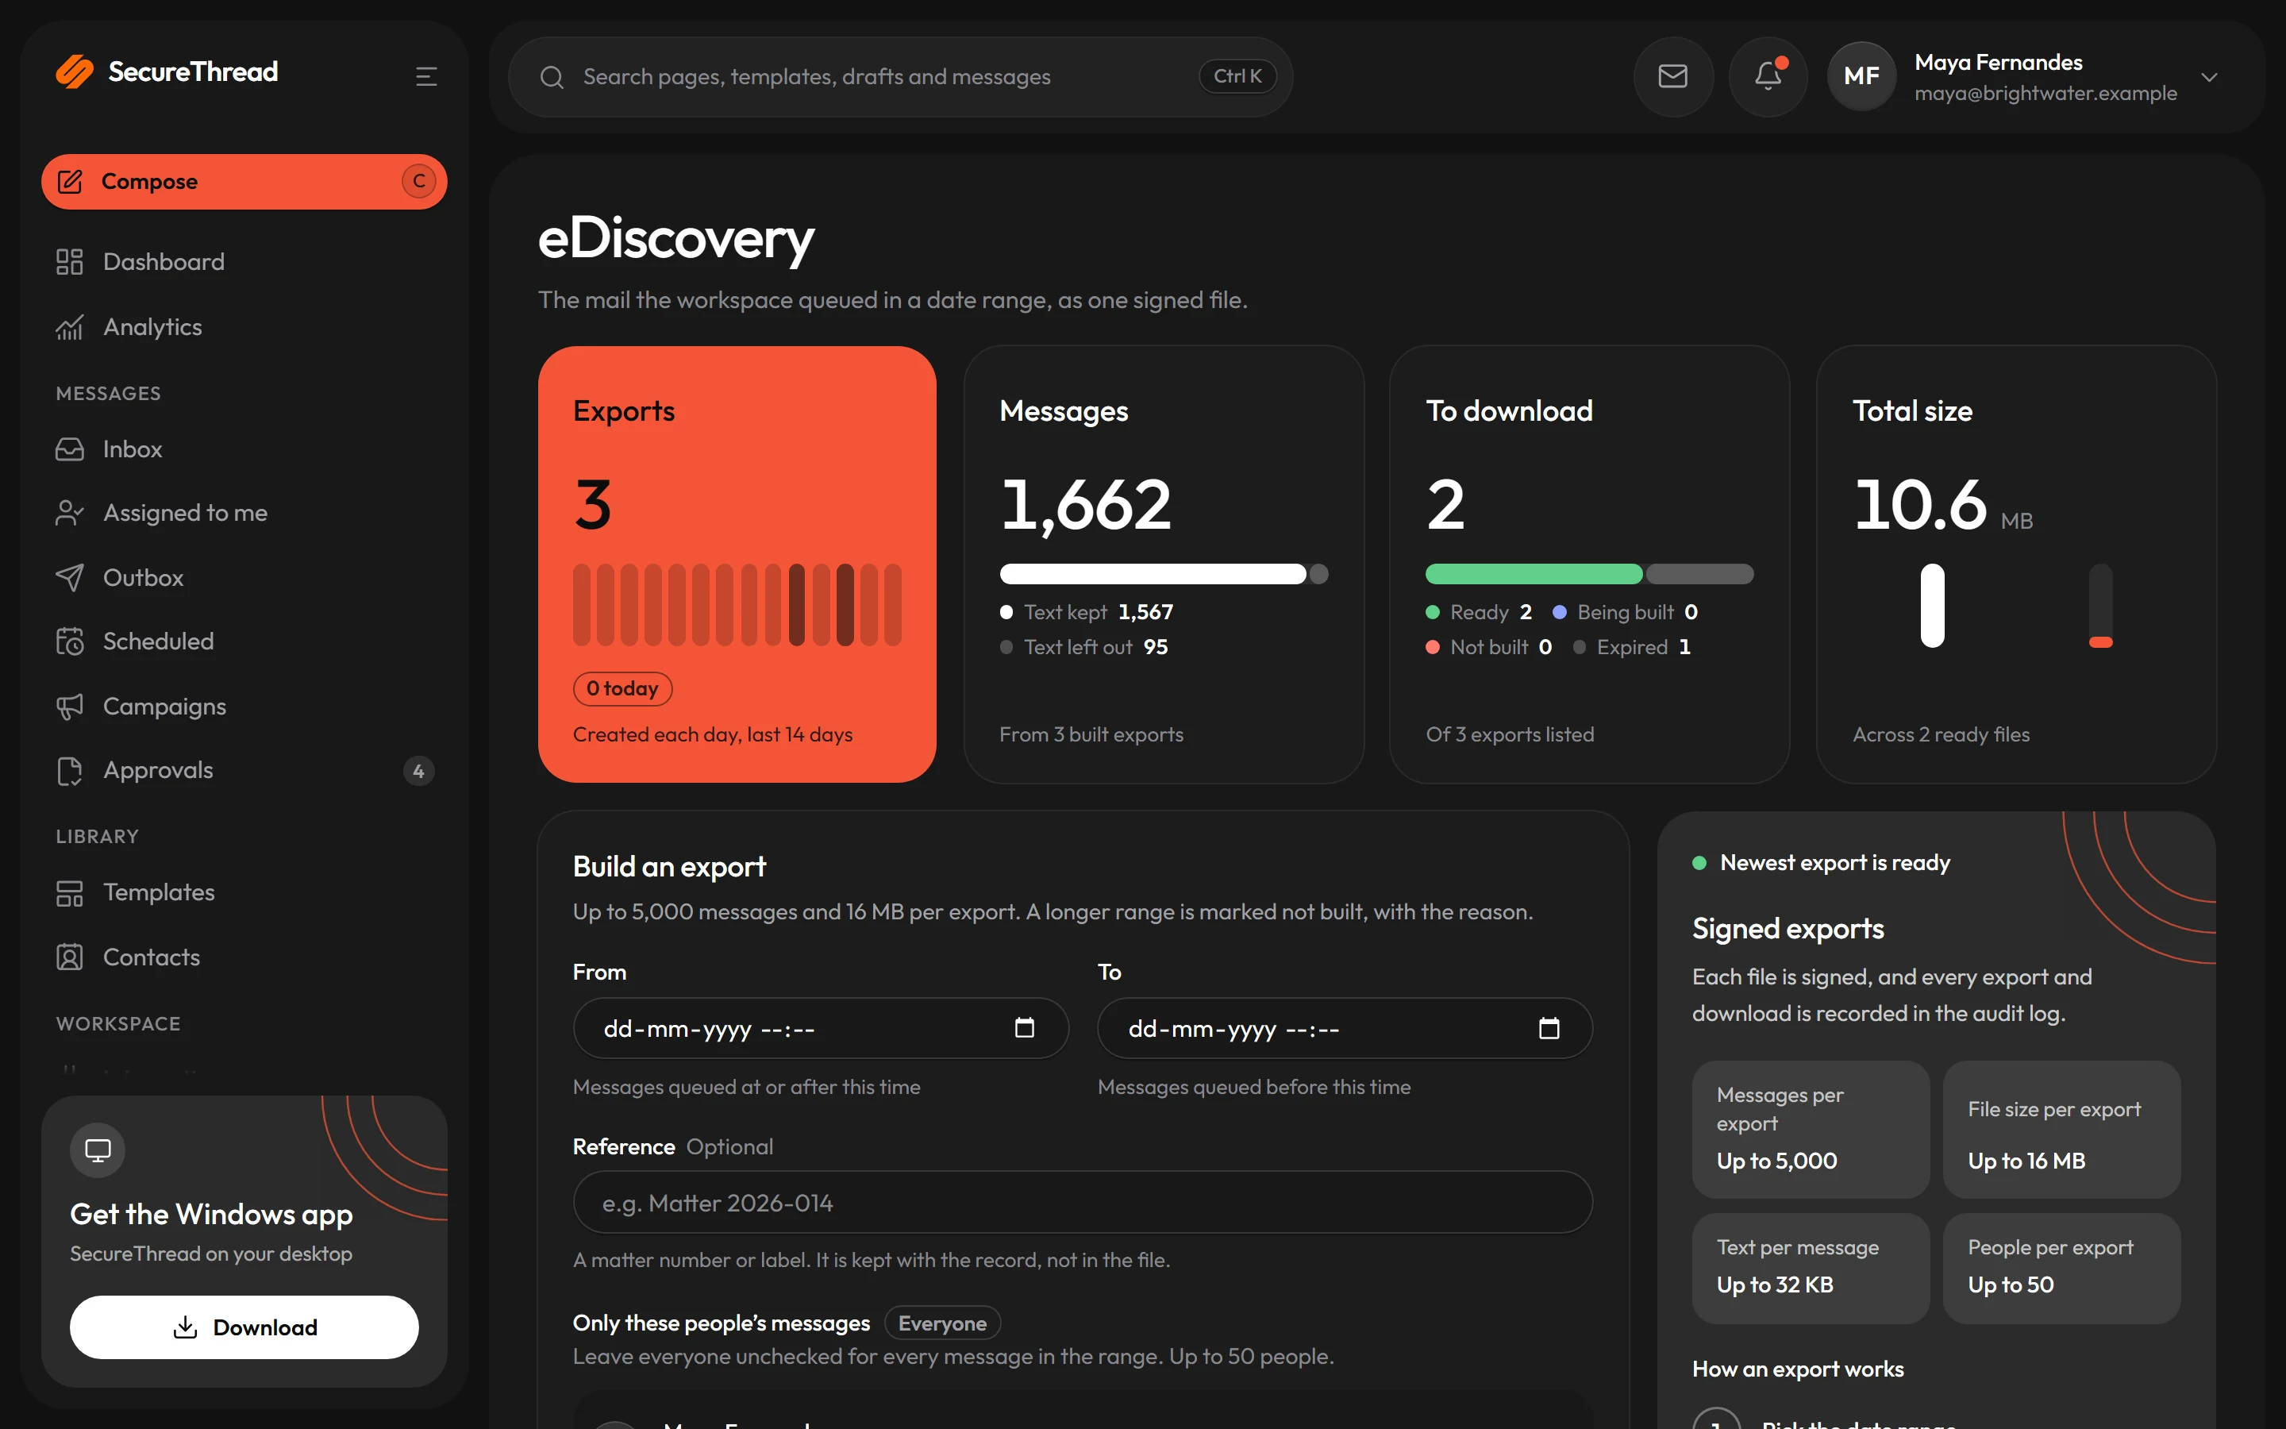The height and width of the screenshot is (1429, 2286).
Task: Expand the Maya Fernandes account dropdown chevron
Action: [x=2210, y=78]
